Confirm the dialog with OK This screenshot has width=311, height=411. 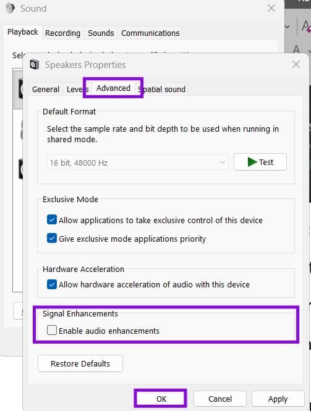coord(161,399)
